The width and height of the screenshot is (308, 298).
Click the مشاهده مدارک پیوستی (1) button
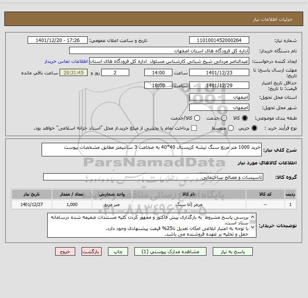pos(170,252)
